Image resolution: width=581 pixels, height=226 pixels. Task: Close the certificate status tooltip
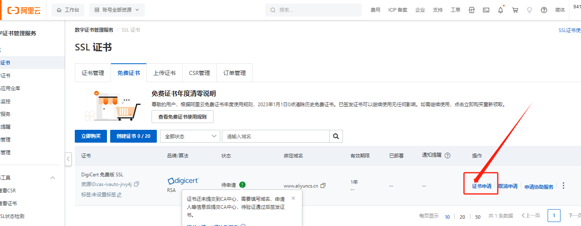293,198
